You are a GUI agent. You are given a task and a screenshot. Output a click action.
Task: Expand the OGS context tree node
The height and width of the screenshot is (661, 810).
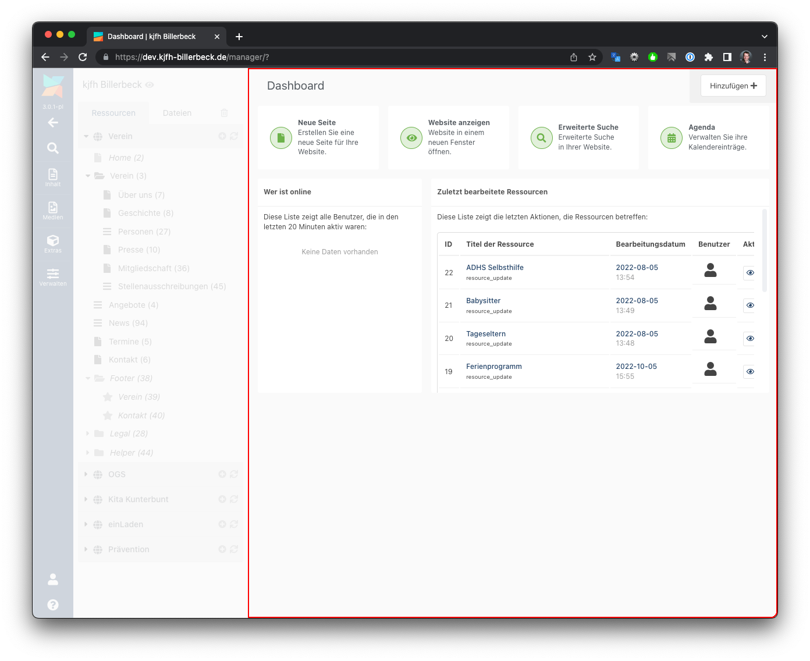tap(86, 474)
